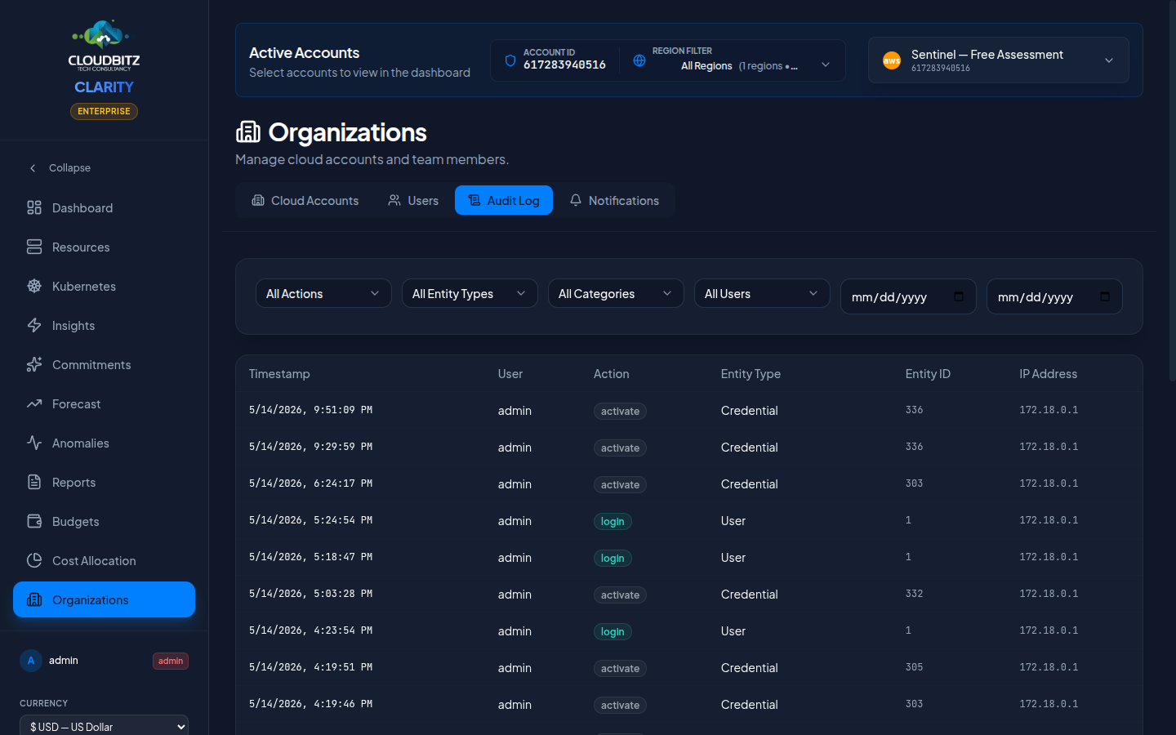Open Resources from the sidebar

click(x=104, y=247)
